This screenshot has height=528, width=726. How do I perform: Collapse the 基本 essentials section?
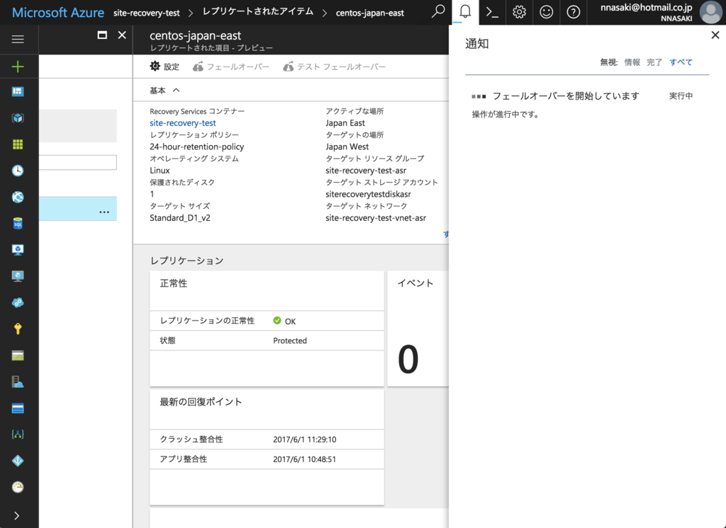pos(164,90)
